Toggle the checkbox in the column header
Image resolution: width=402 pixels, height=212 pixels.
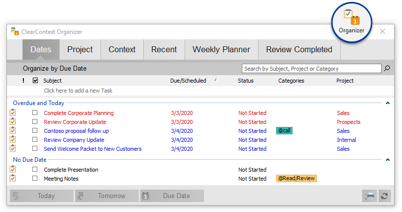[x=35, y=81]
